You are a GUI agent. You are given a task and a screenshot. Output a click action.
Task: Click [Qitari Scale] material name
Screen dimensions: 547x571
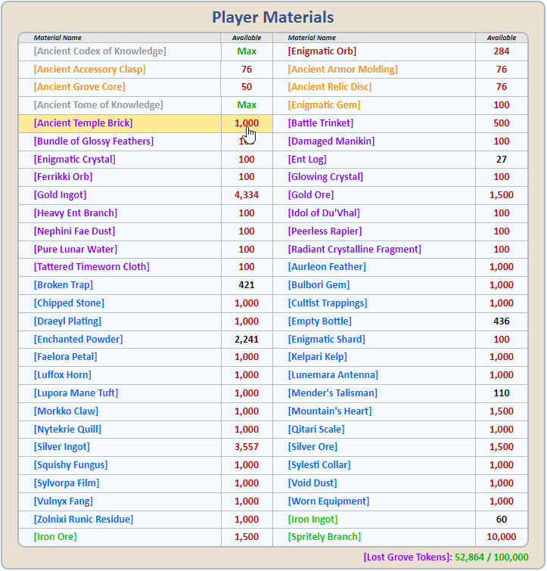click(x=316, y=431)
